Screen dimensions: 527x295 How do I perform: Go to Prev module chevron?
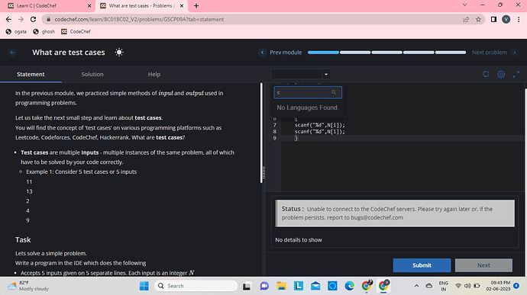[262, 53]
